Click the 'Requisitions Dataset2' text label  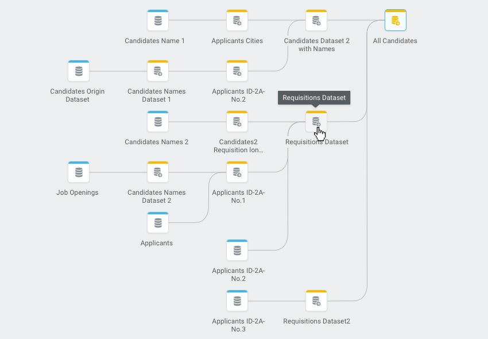(316, 321)
